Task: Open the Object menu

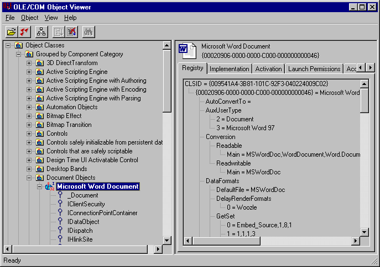Action: tap(30, 18)
